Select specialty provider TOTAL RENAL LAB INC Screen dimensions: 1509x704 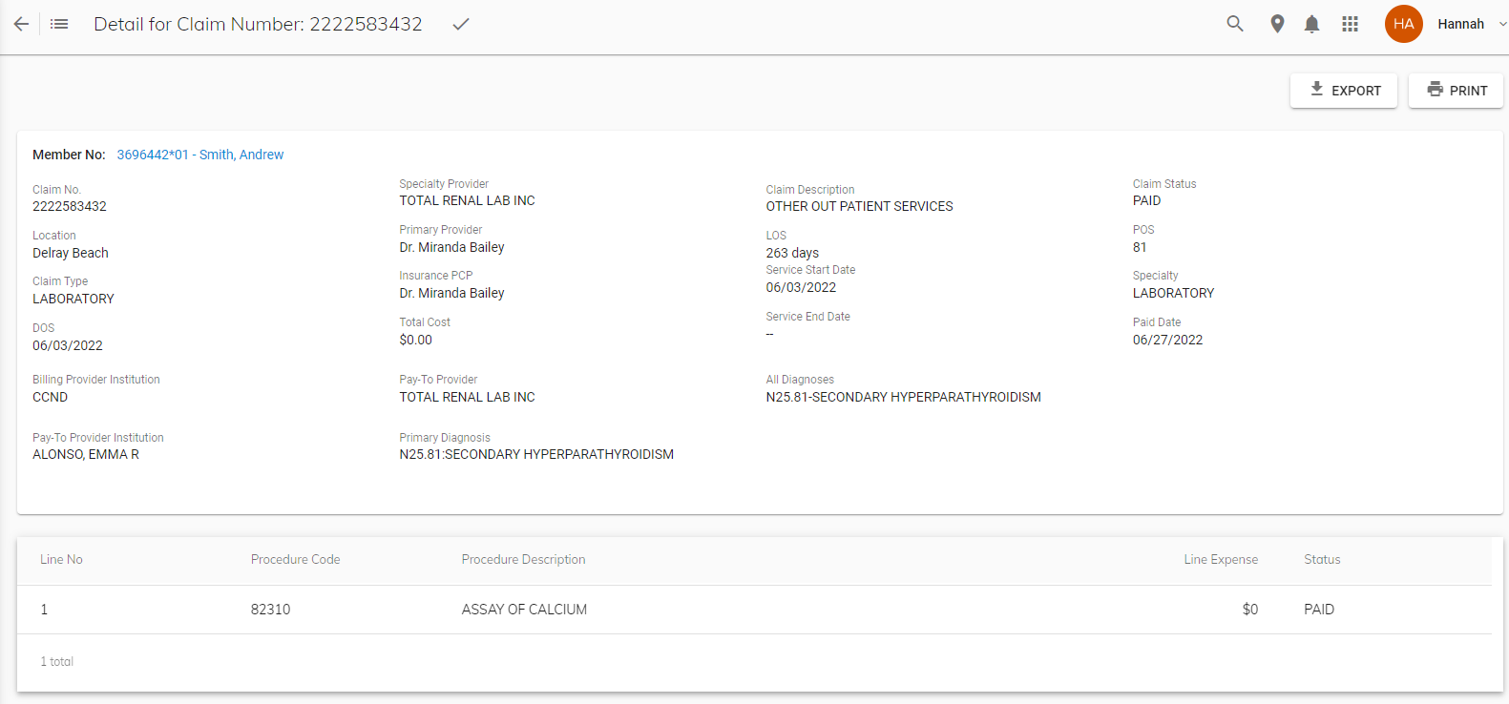467,200
